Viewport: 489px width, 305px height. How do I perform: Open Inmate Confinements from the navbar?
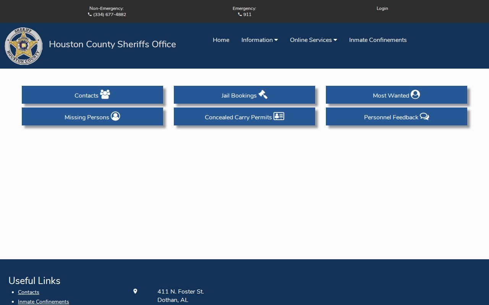(378, 40)
